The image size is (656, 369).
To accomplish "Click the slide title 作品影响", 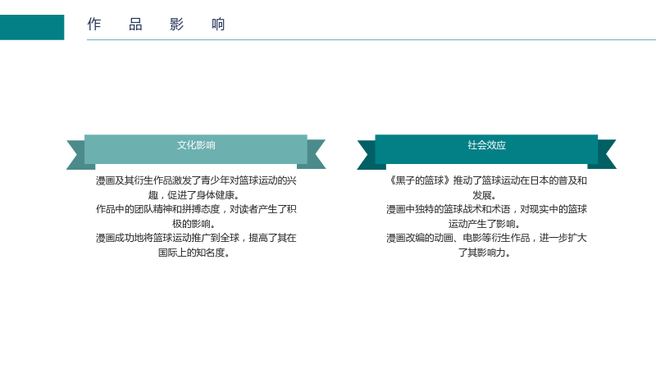I will 156,25.
